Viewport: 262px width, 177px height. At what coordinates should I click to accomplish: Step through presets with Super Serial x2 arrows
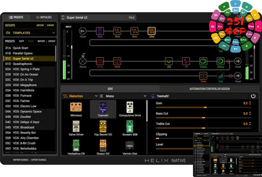(x=63, y=18)
